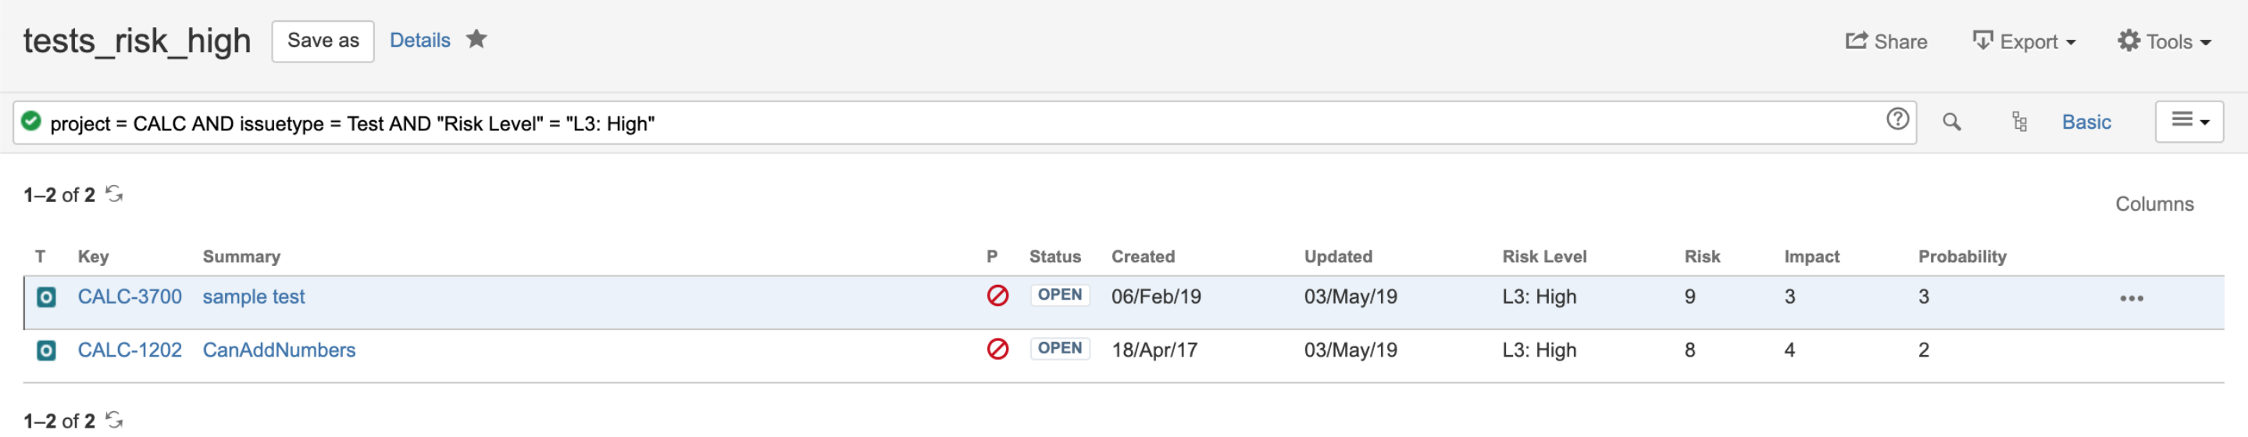Screen dimensions: 2248x437
Task: Click the issue hierarchy tree icon
Action: tap(2018, 122)
